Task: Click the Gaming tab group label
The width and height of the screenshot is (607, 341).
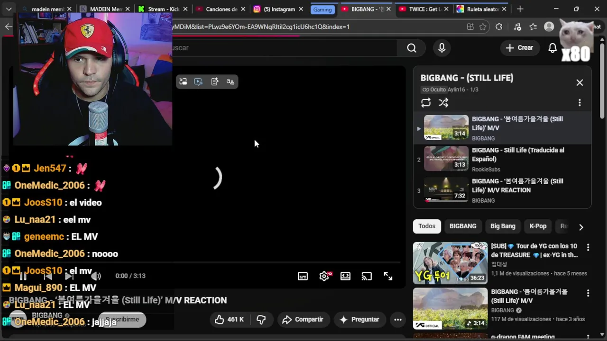Action: pos(322,9)
